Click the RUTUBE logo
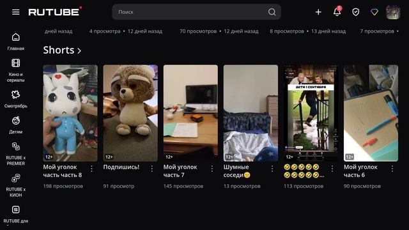 55,11
